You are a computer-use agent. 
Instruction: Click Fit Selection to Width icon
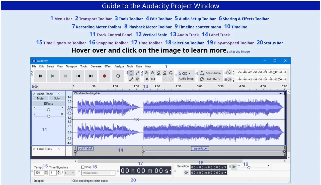pos(159,73)
